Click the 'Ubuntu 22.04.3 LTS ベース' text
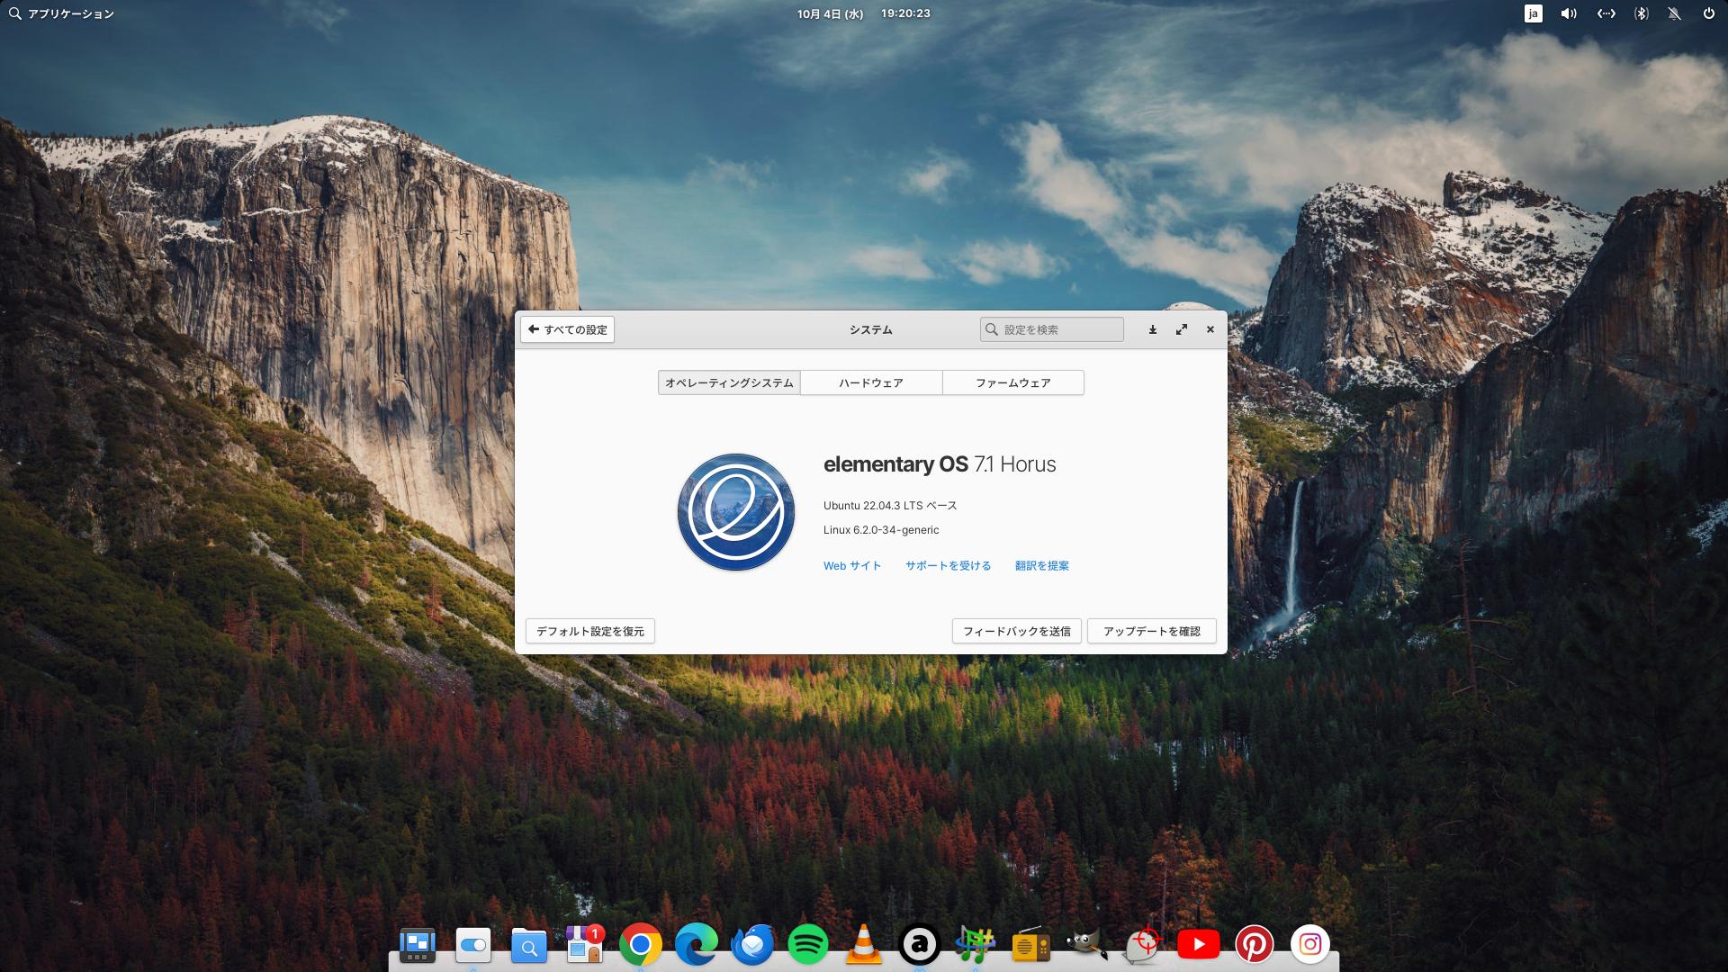Viewport: 1728px width, 972px height. (x=890, y=506)
